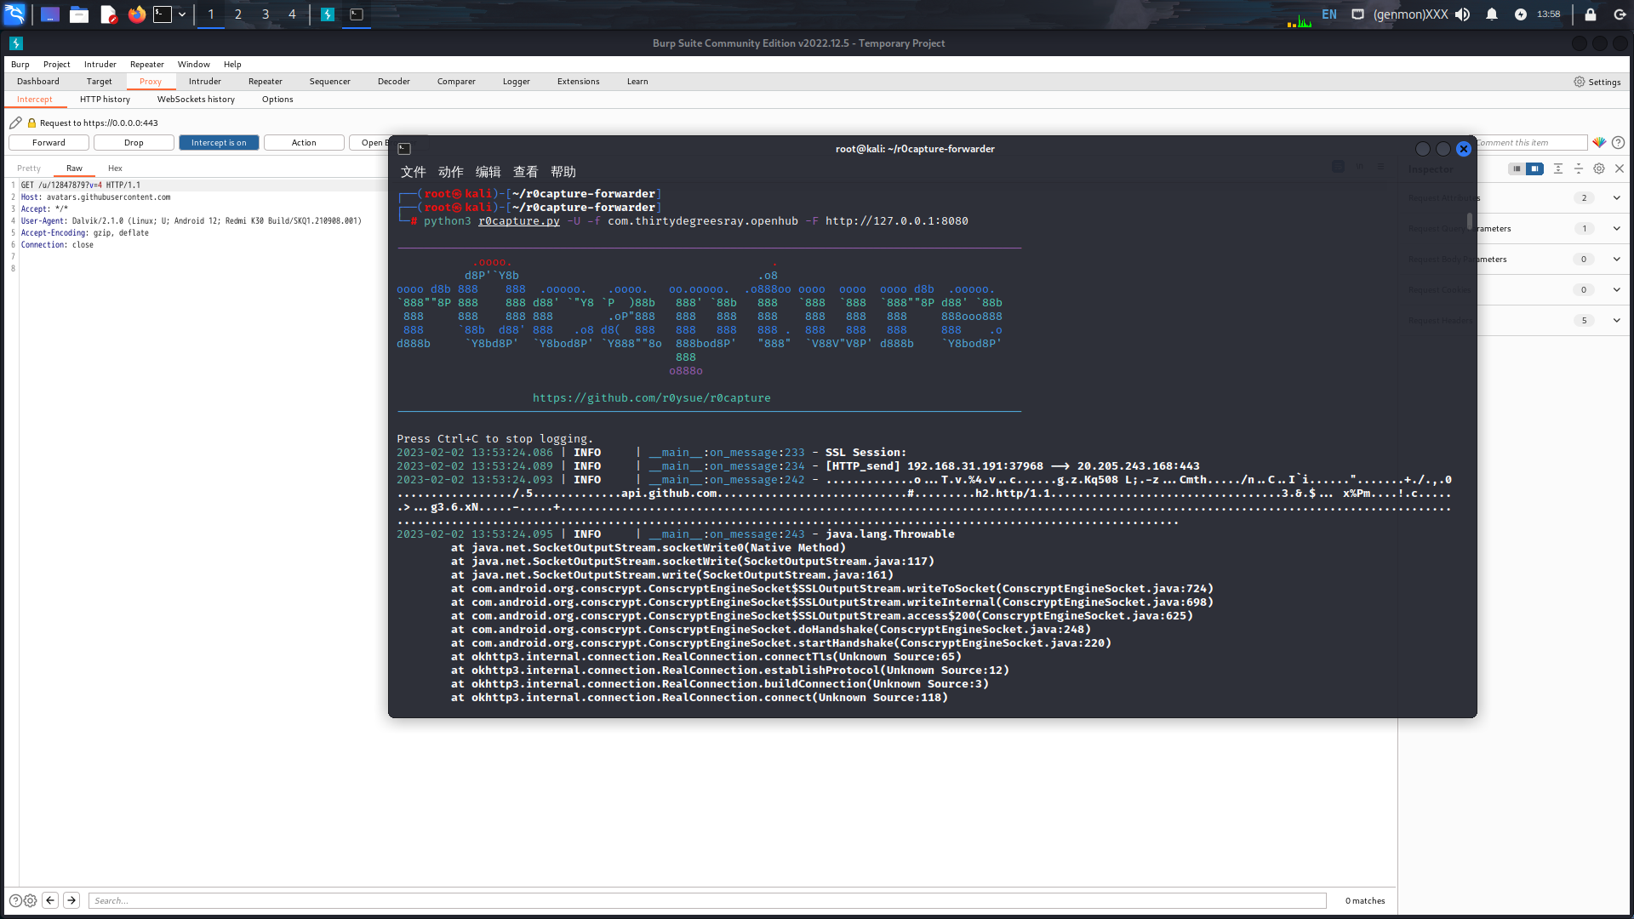Open the power manager icon
Viewport: 1634px width, 919px height.
click(x=1521, y=14)
